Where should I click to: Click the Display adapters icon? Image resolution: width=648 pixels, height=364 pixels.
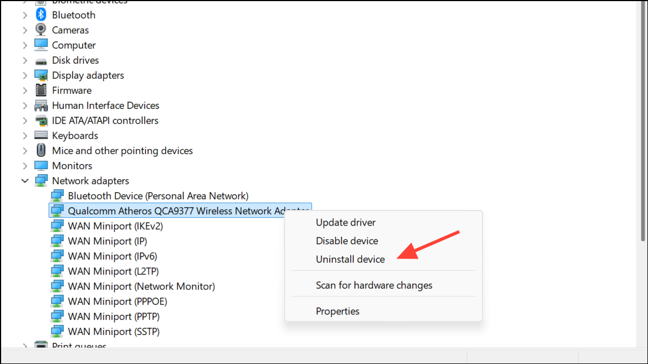click(41, 75)
